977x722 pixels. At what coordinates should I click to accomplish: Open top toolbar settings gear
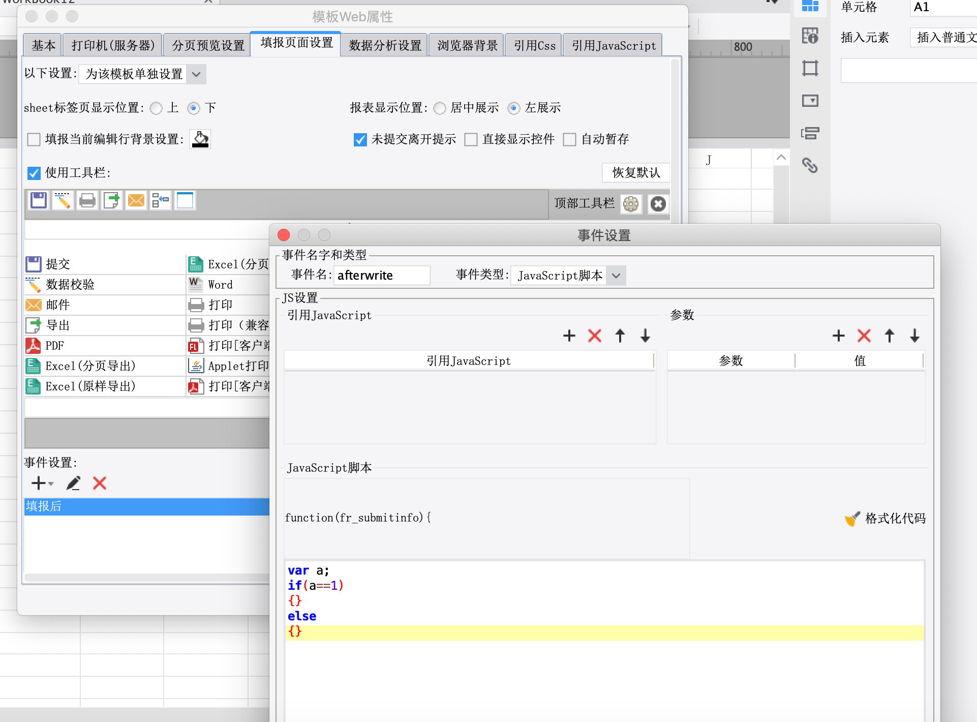pos(631,204)
